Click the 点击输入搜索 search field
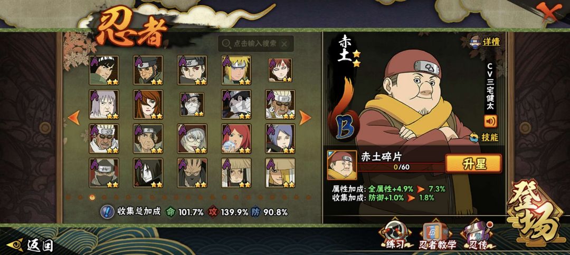Viewport: 570px width, 255px height. [255, 44]
